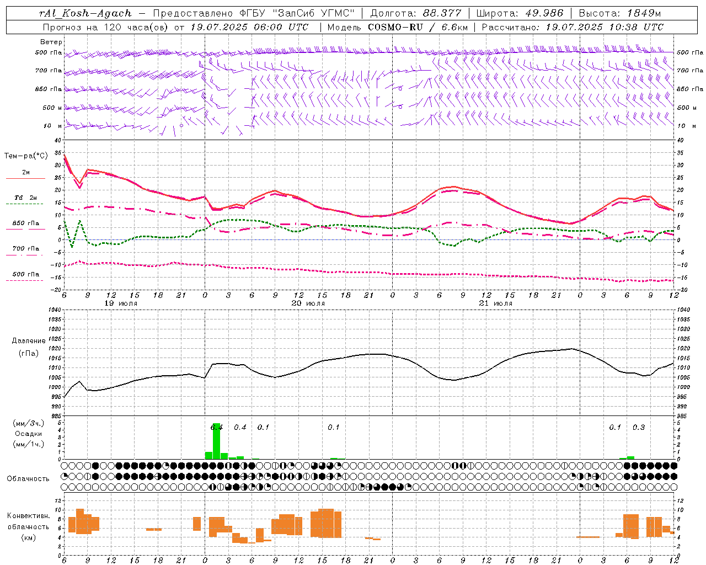Click the 0.3 precipitation value

639,427
